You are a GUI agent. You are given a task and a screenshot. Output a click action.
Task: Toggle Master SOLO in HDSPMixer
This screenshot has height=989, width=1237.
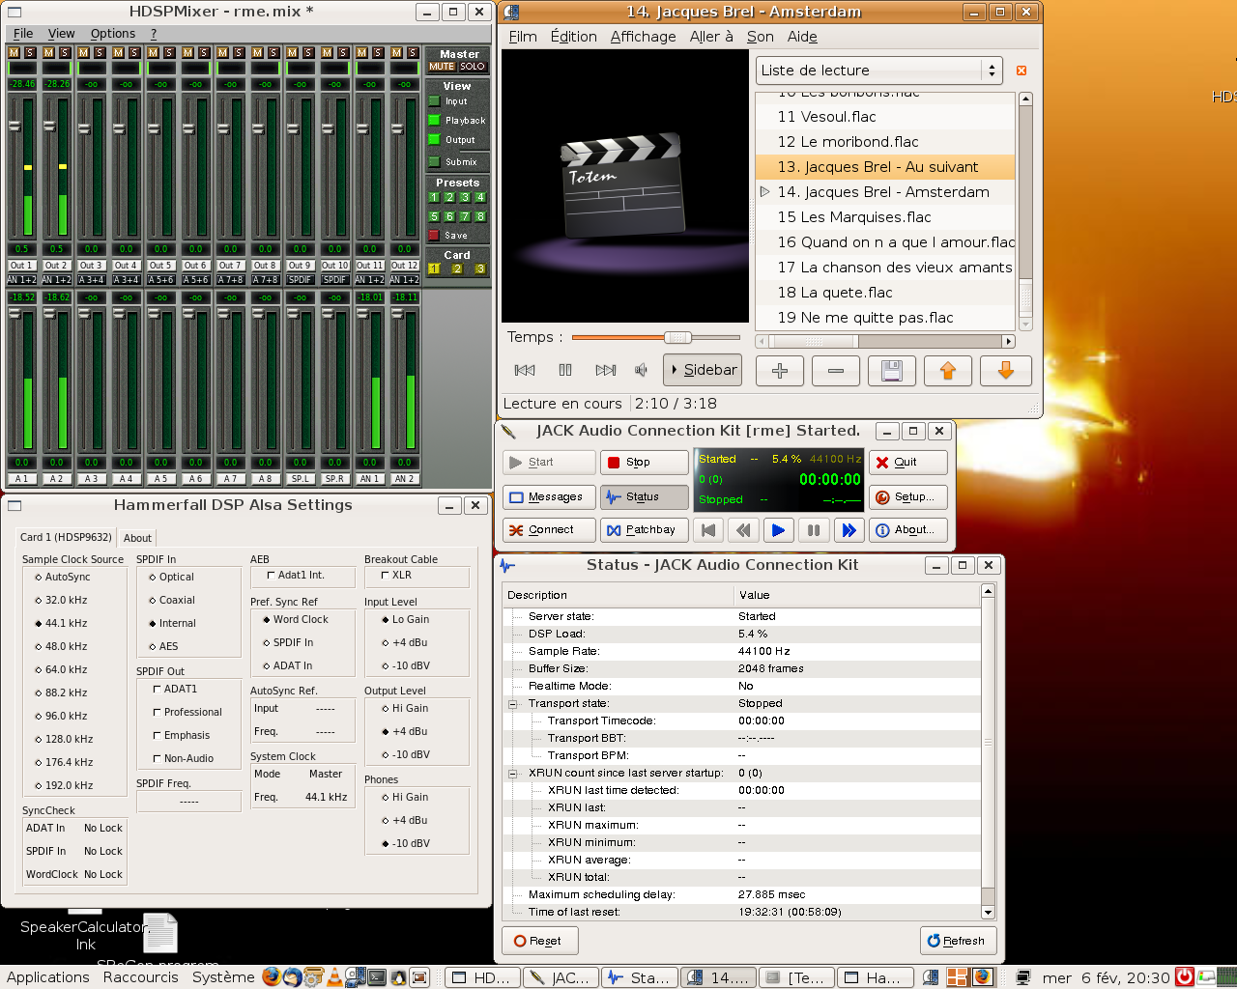coord(473,67)
